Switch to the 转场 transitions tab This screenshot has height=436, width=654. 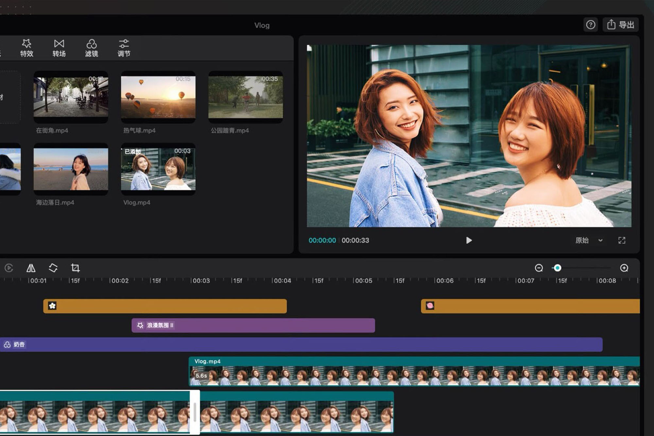59,48
